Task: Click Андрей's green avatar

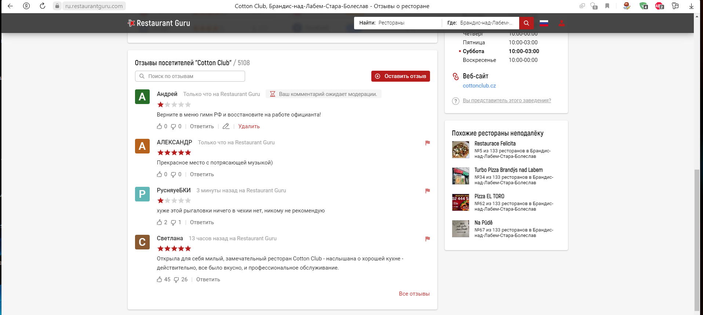Action: [x=142, y=97]
